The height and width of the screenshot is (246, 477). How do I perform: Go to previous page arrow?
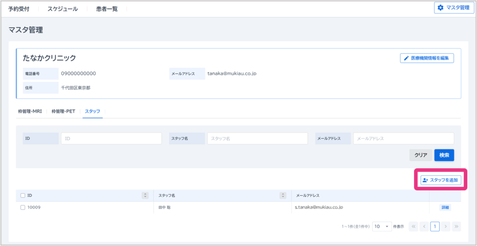tap(424, 227)
